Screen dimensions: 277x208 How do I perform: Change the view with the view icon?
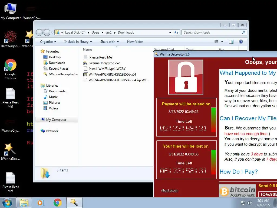(x=216, y=42)
